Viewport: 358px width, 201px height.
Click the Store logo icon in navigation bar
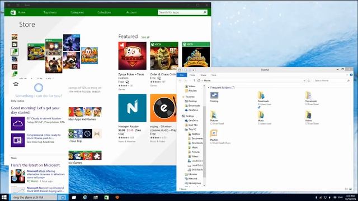(13, 12)
